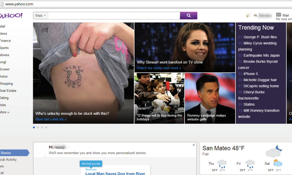Open Romney campaign website gaffe thumbnail
The image size is (292, 175).
[x=210, y=98]
